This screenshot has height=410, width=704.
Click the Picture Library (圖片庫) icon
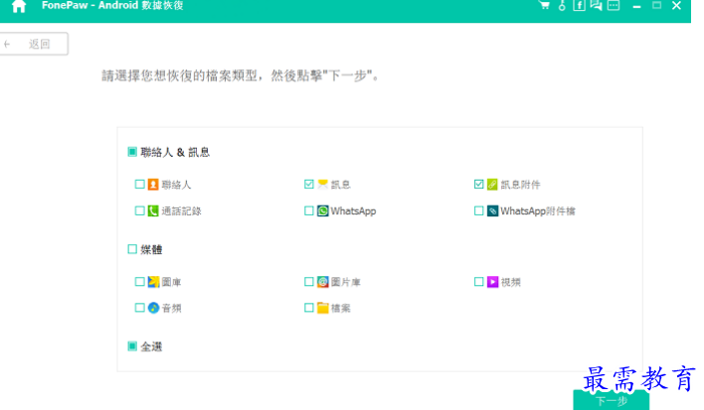tap(323, 281)
